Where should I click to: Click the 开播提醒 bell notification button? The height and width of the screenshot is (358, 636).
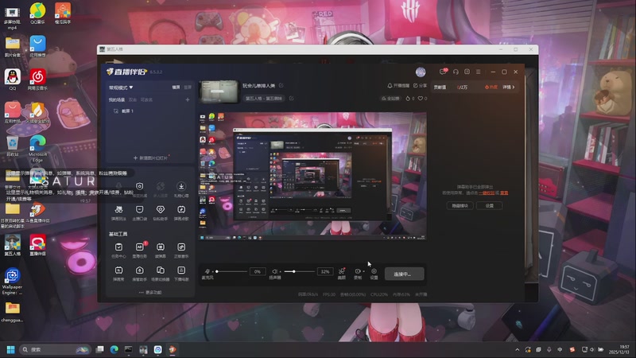[x=398, y=86]
